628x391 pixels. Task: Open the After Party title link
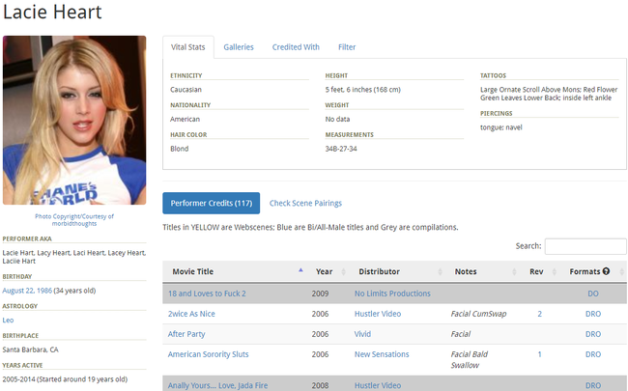click(x=186, y=334)
